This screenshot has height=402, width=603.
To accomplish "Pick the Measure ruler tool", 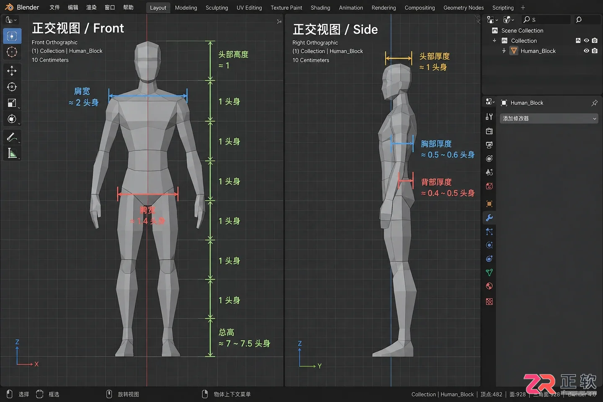I will [x=12, y=153].
